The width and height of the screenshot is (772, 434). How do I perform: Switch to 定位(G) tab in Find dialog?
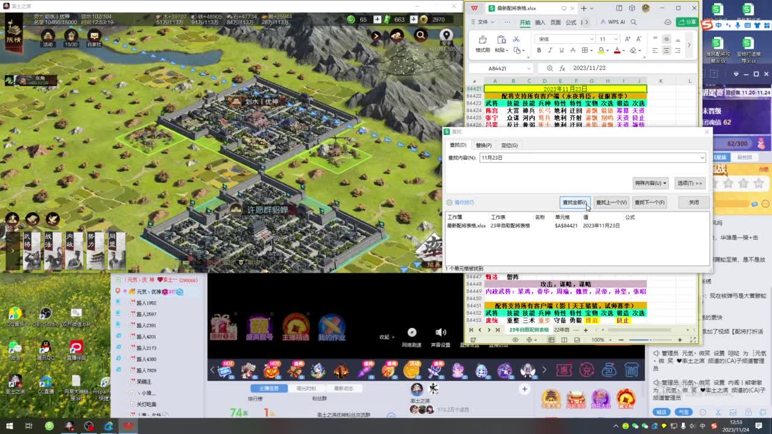pyautogui.click(x=510, y=145)
